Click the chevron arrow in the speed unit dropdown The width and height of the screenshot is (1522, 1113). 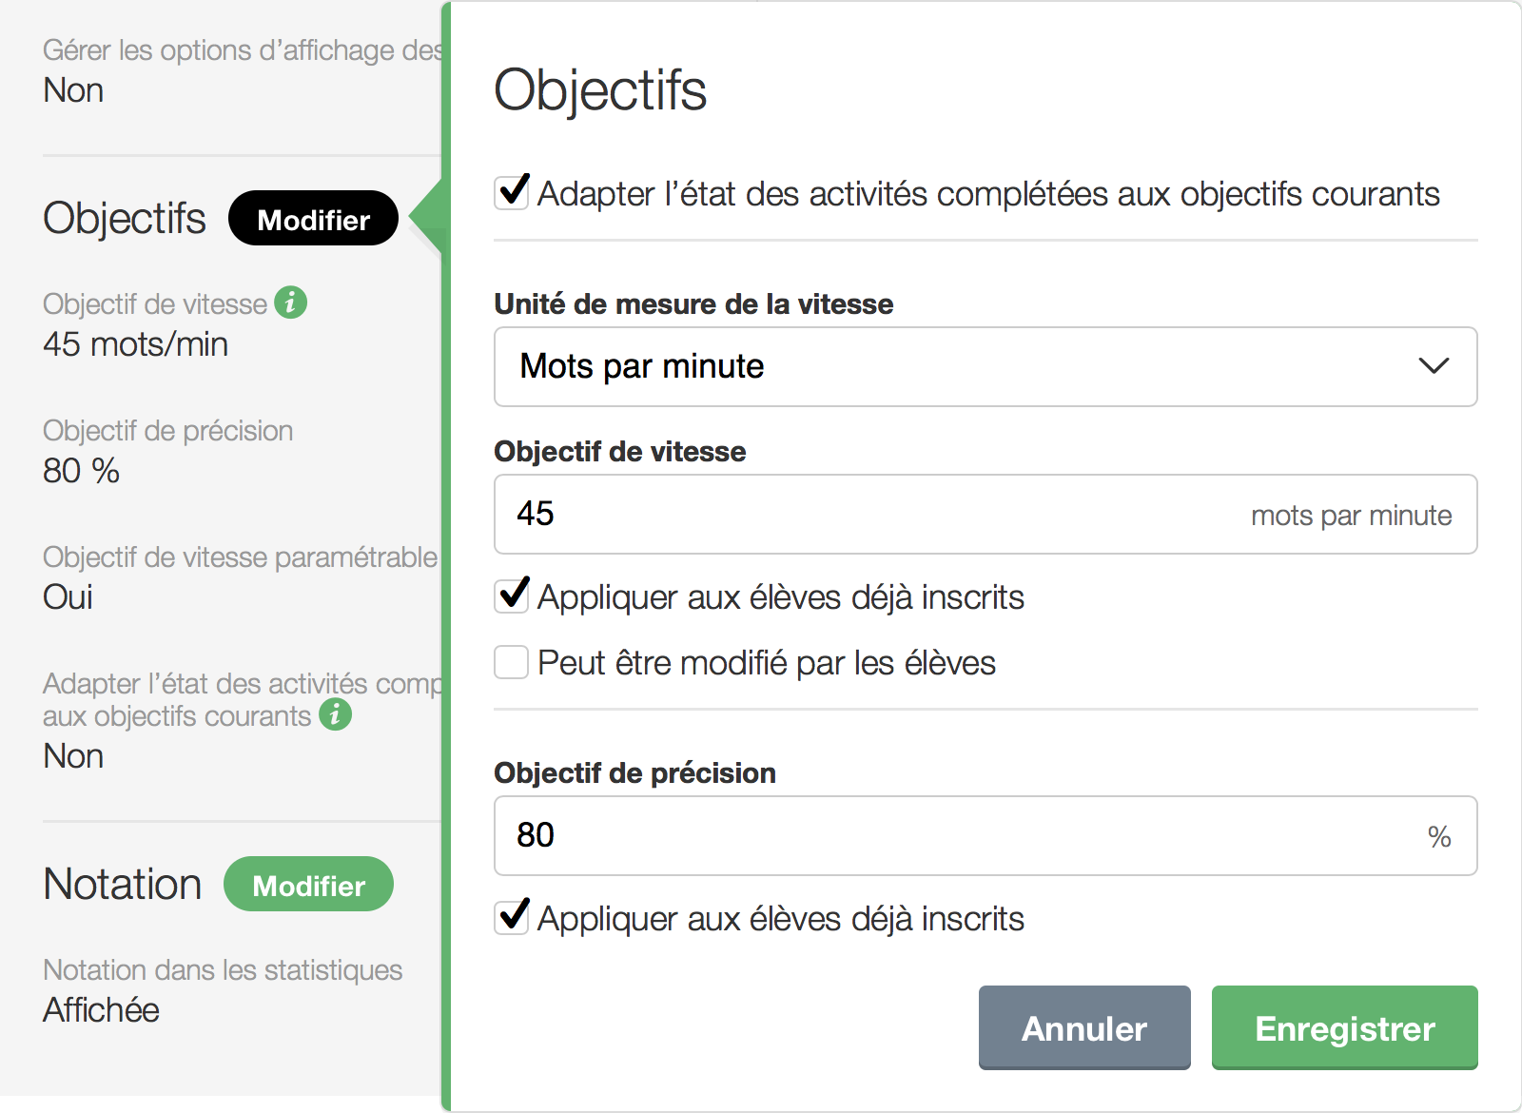click(x=1433, y=366)
